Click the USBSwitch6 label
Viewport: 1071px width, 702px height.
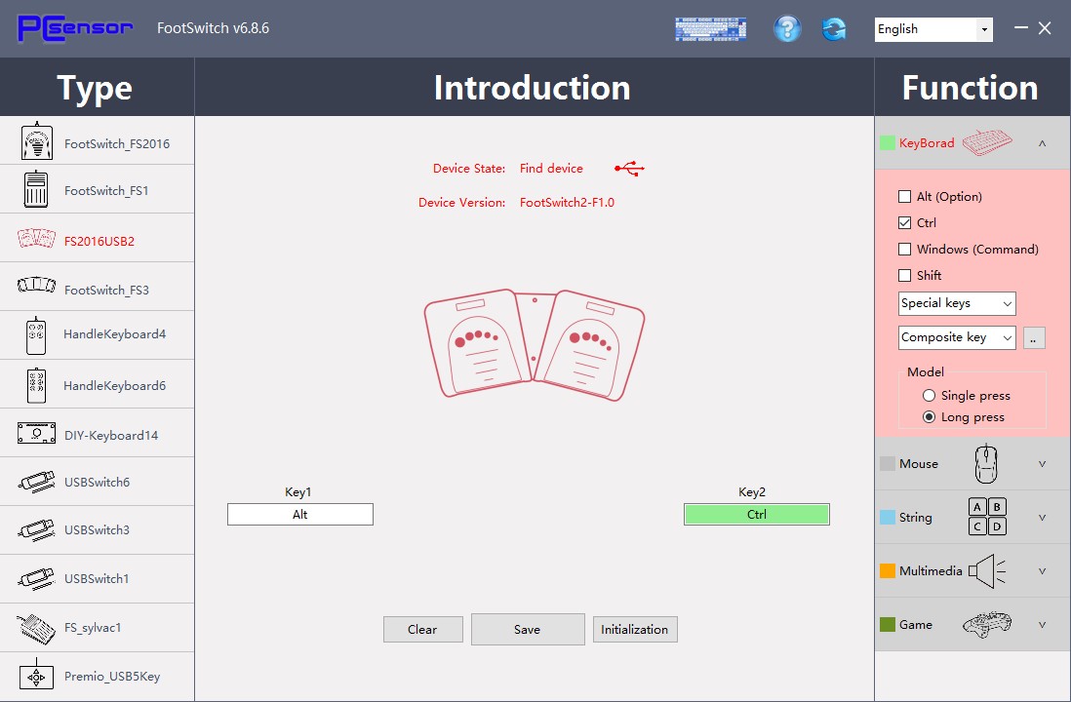tap(97, 482)
